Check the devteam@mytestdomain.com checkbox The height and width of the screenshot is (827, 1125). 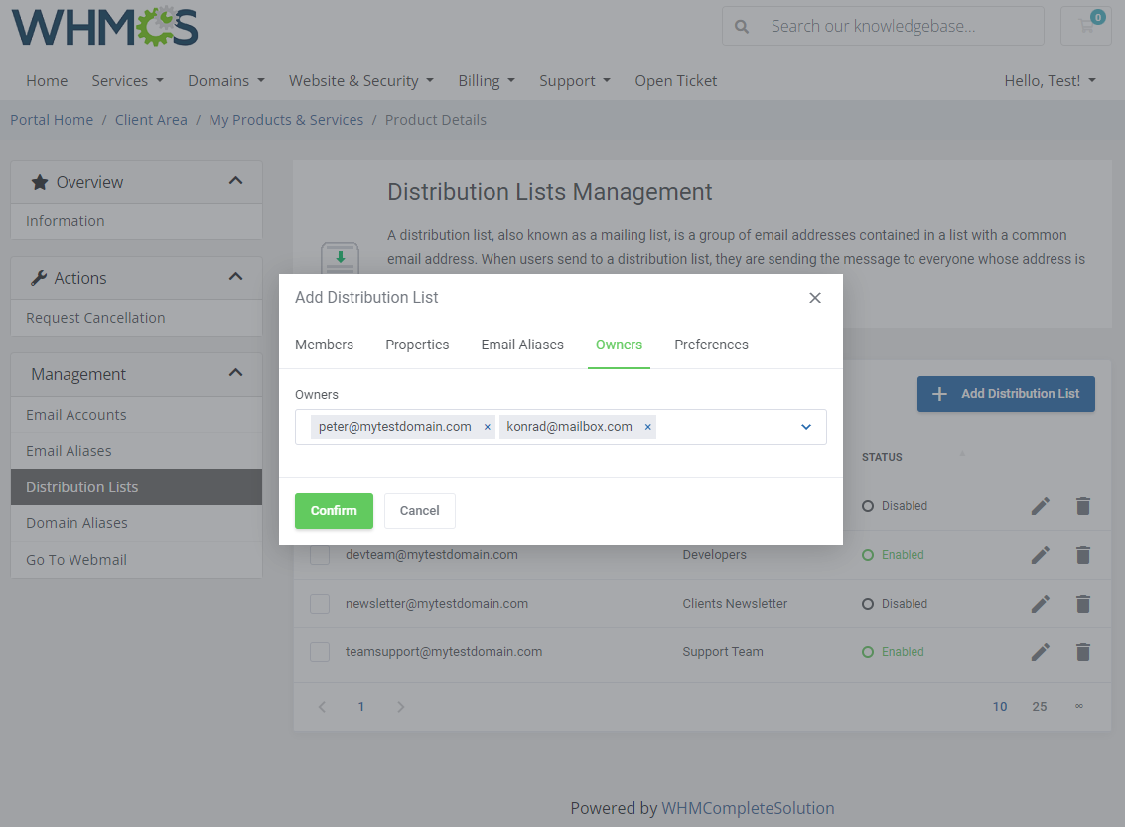[x=320, y=555]
